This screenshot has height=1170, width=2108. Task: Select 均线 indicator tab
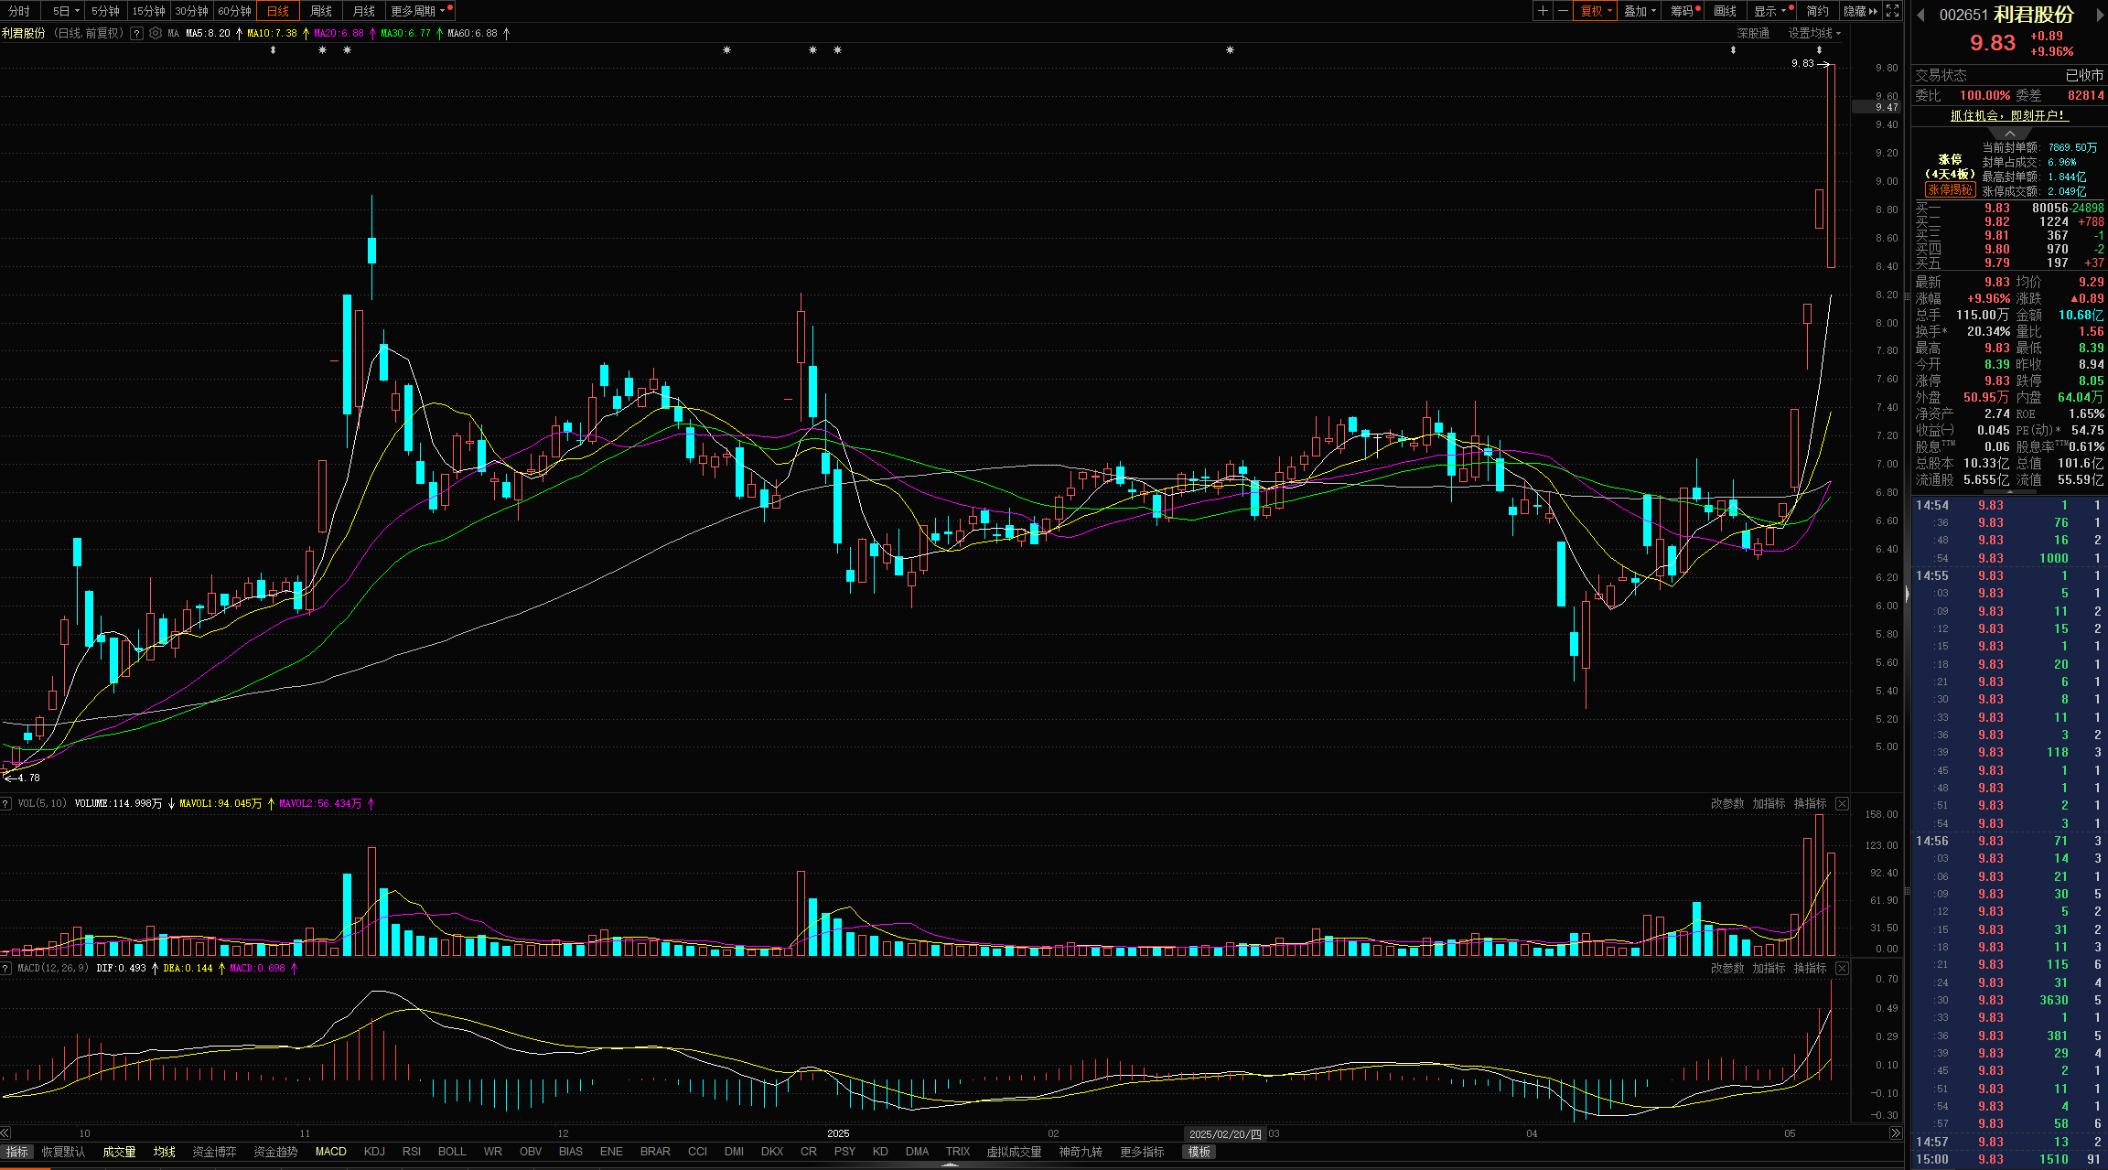pyautogui.click(x=165, y=1152)
